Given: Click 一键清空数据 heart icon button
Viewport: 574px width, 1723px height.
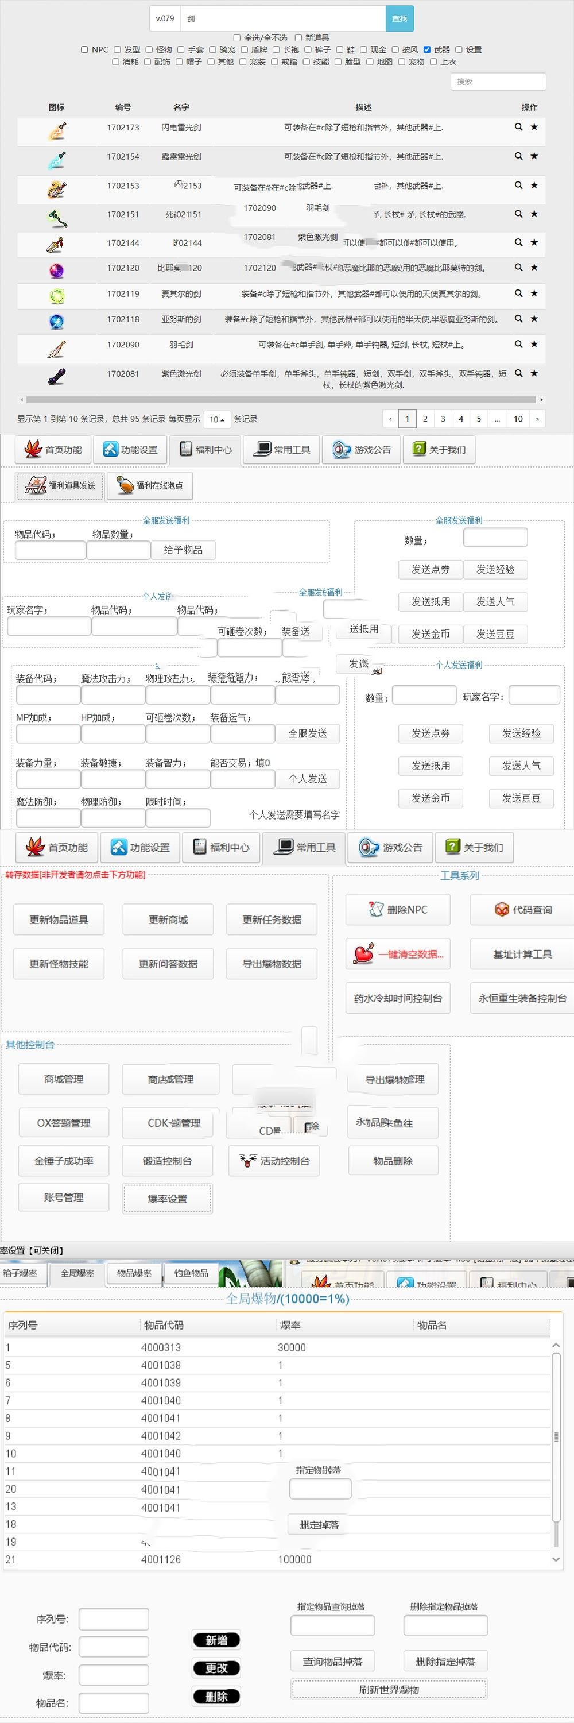Looking at the screenshot, I should point(363,953).
